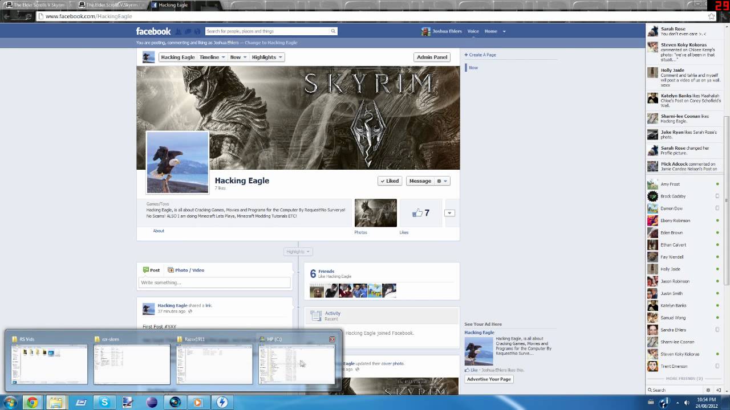Image resolution: width=730 pixels, height=410 pixels.
Task: Open the friend requests icon in Facebook header
Action: [179, 31]
